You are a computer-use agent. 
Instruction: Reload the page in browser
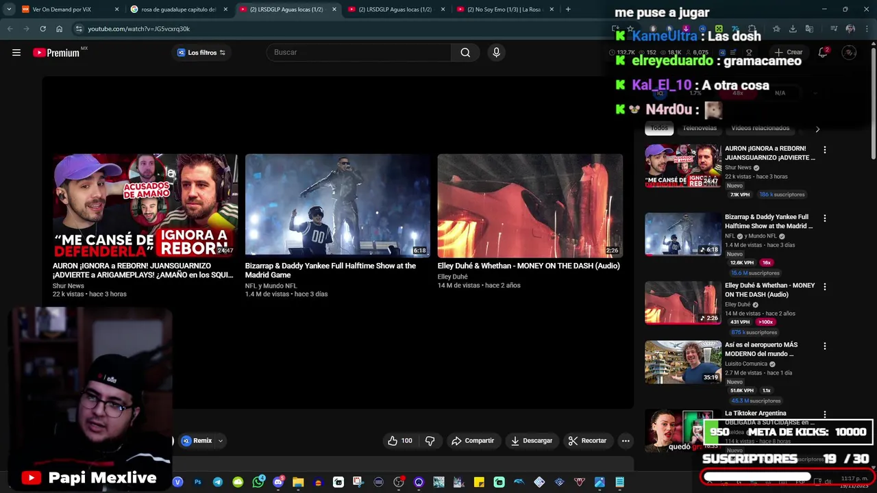(x=42, y=29)
